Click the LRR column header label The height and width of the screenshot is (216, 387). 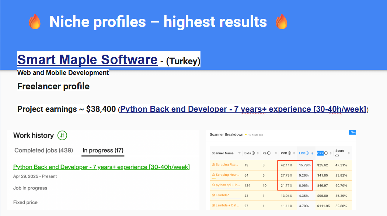coord(302,153)
